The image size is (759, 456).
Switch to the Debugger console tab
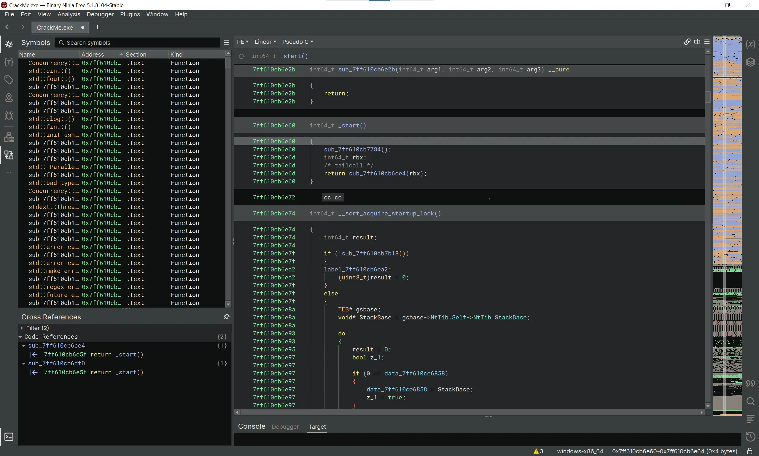285,426
